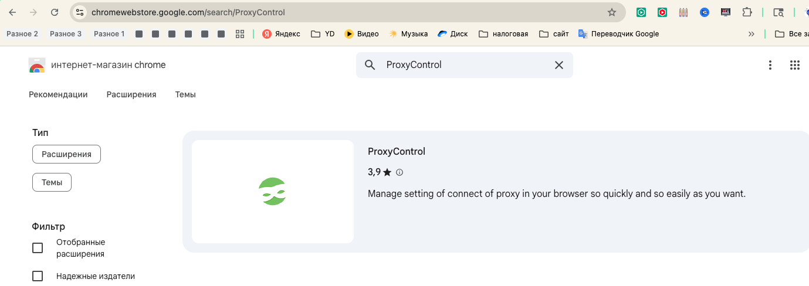Viewport: 809px width, 286px height.
Task: Go to интернет-магазин chrome home title
Action: coord(109,65)
